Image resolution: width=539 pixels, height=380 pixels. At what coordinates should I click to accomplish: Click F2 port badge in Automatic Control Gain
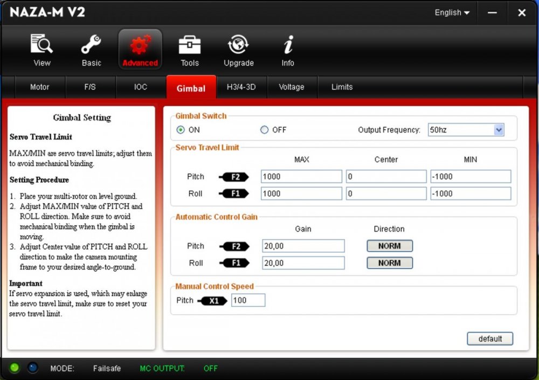tap(235, 246)
